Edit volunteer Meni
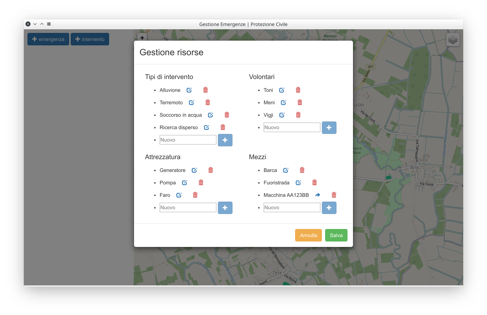487x315 pixels. point(283,102)
